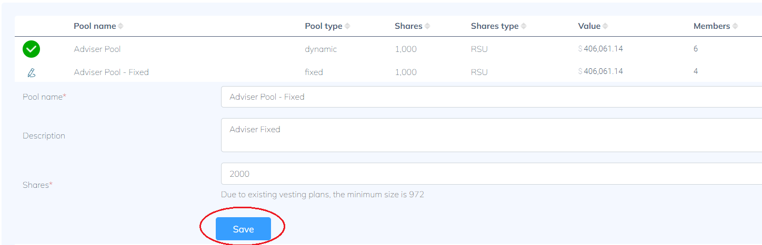Click the Members column header text
Screen dimensions: 762x245
pos(711,26)
